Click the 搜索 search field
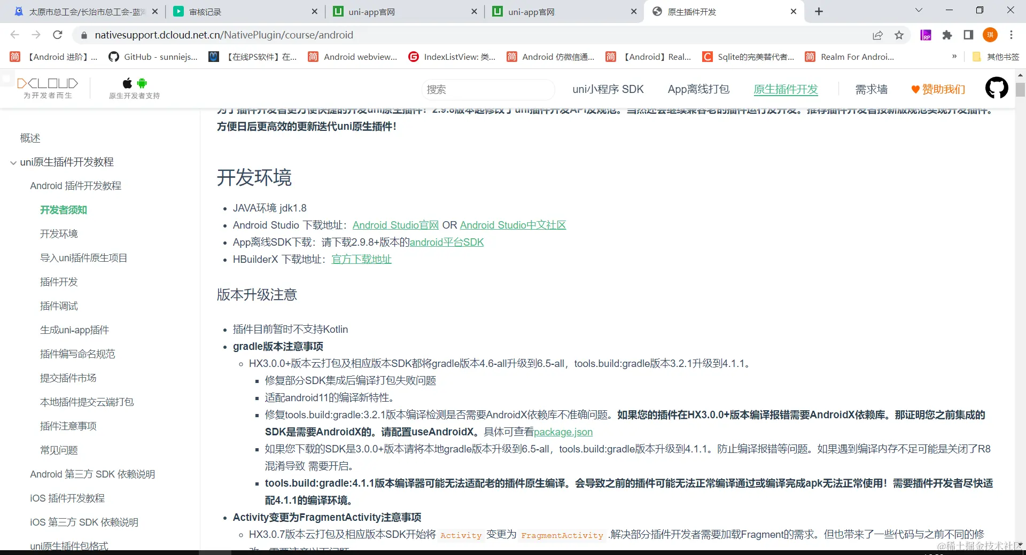Viewport: 1026px width, 555px height. pos(488,89)
